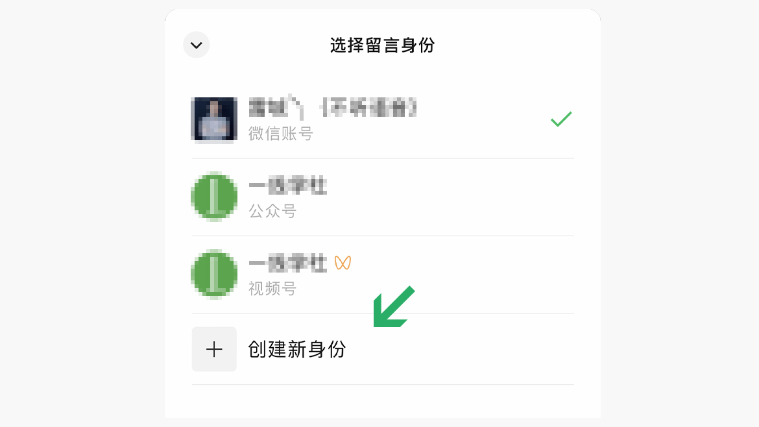Click the blurred name above 公众号
Screen dimensions: 759x427
(287, 186)
